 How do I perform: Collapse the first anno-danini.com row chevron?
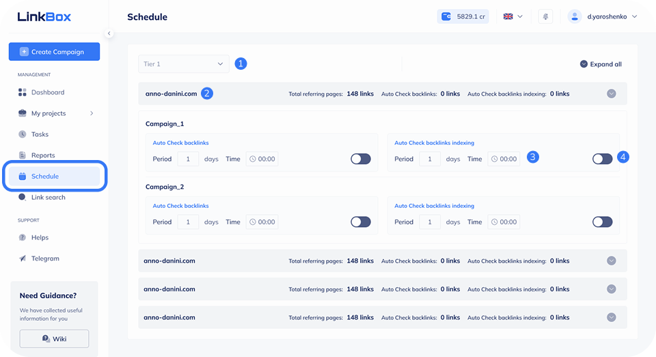coord(612,94)
